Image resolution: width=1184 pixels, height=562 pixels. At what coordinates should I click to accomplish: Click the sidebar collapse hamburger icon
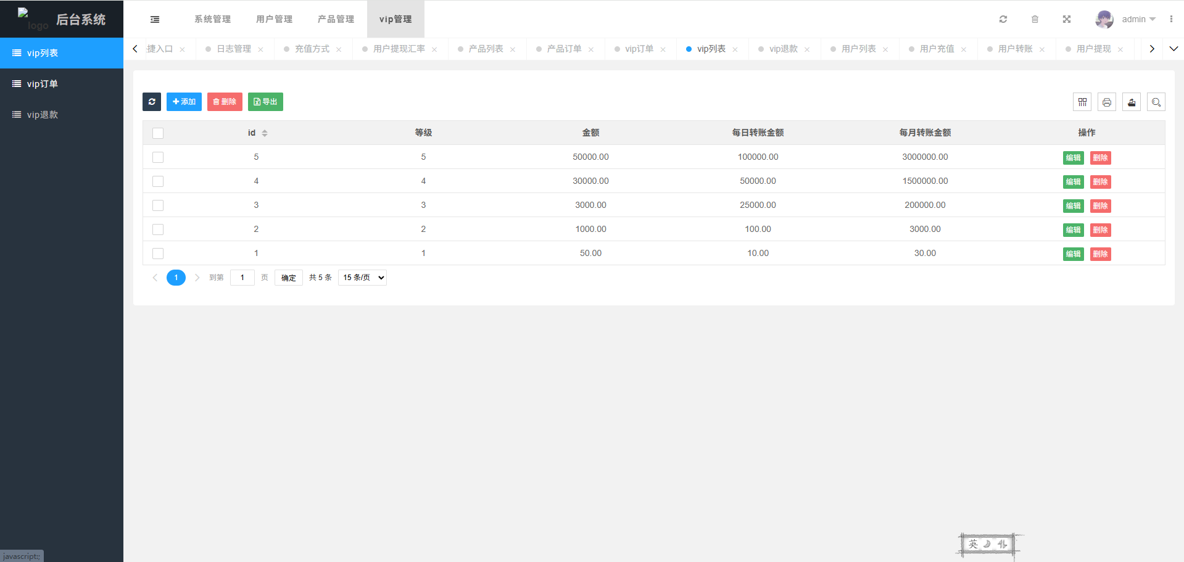click(x=155, y=19)
